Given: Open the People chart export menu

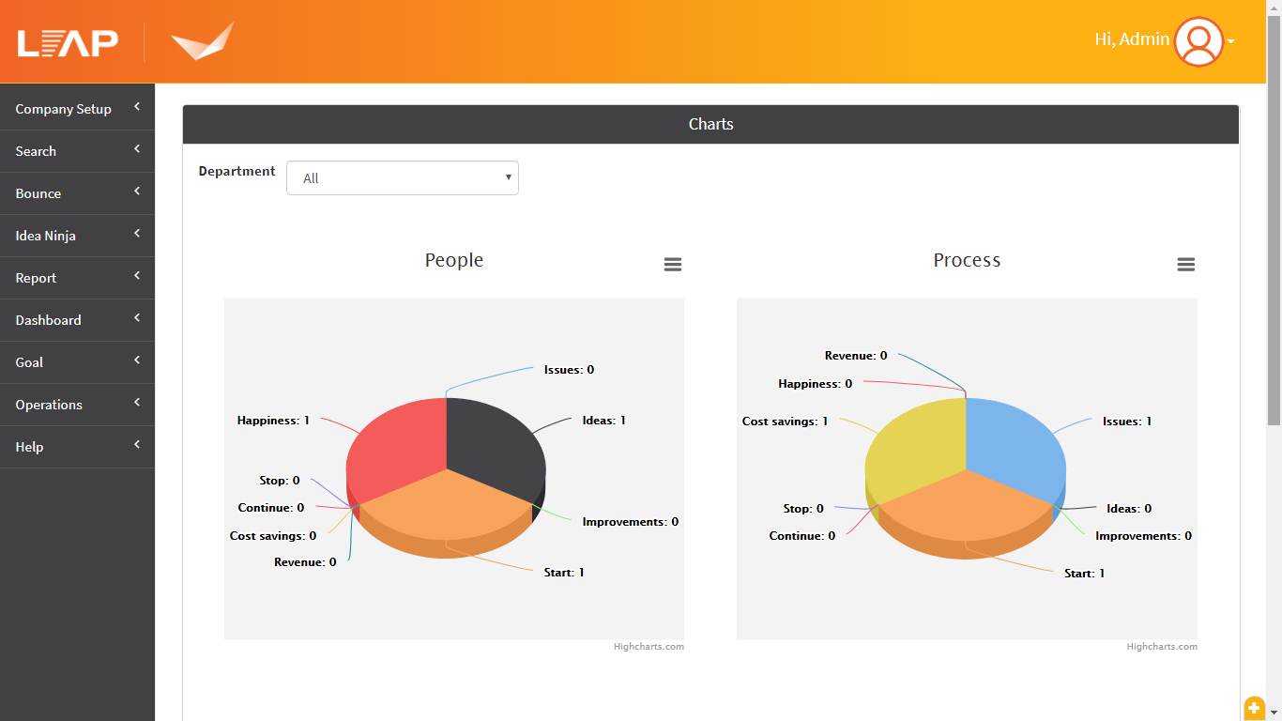Looking at the screenshot, I should click(672, 264).
